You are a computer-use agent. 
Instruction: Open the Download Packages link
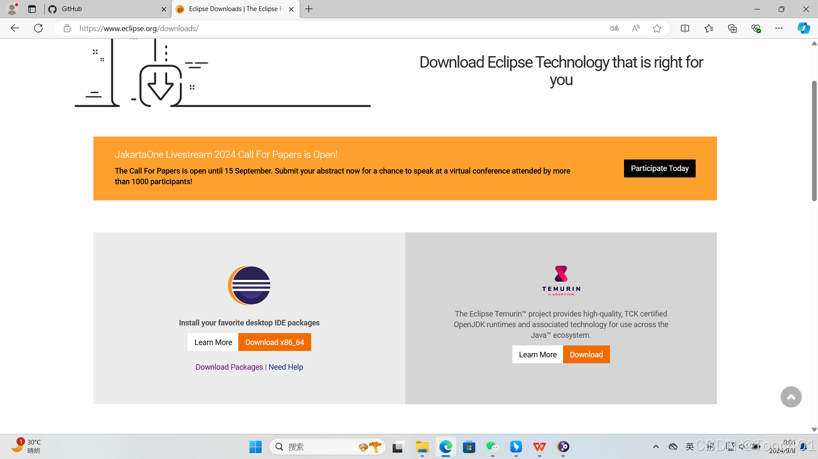pyautogui.click(x=229, y=367)
